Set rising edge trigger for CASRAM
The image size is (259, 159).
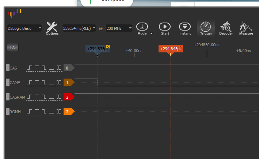pos(30,97)
